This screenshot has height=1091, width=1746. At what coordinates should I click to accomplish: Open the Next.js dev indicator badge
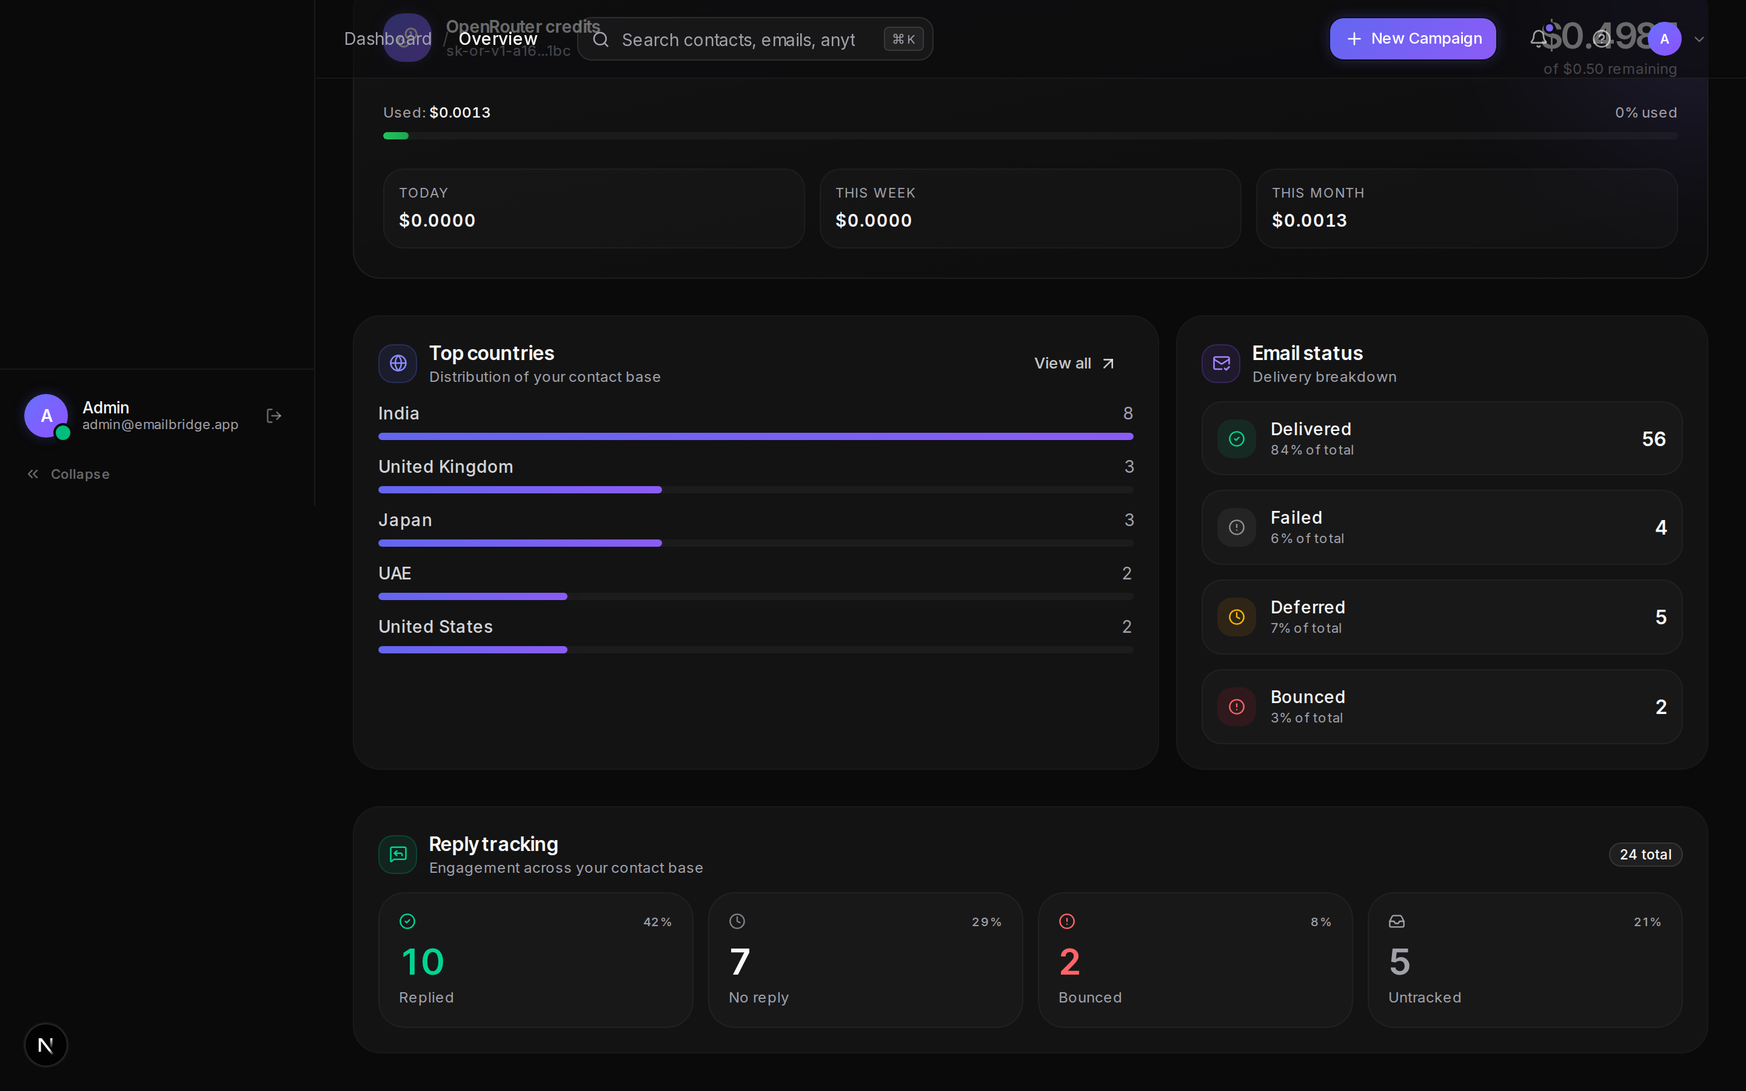pos(45,1045)
